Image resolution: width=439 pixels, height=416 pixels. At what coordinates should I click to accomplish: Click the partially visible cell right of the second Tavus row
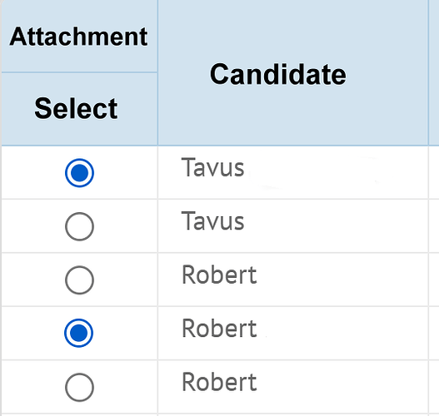tap(434, 226)
